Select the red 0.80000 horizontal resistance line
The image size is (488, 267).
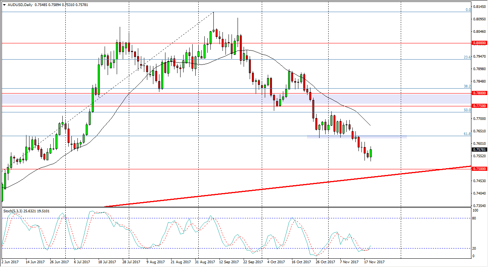[x=227, y=43]
